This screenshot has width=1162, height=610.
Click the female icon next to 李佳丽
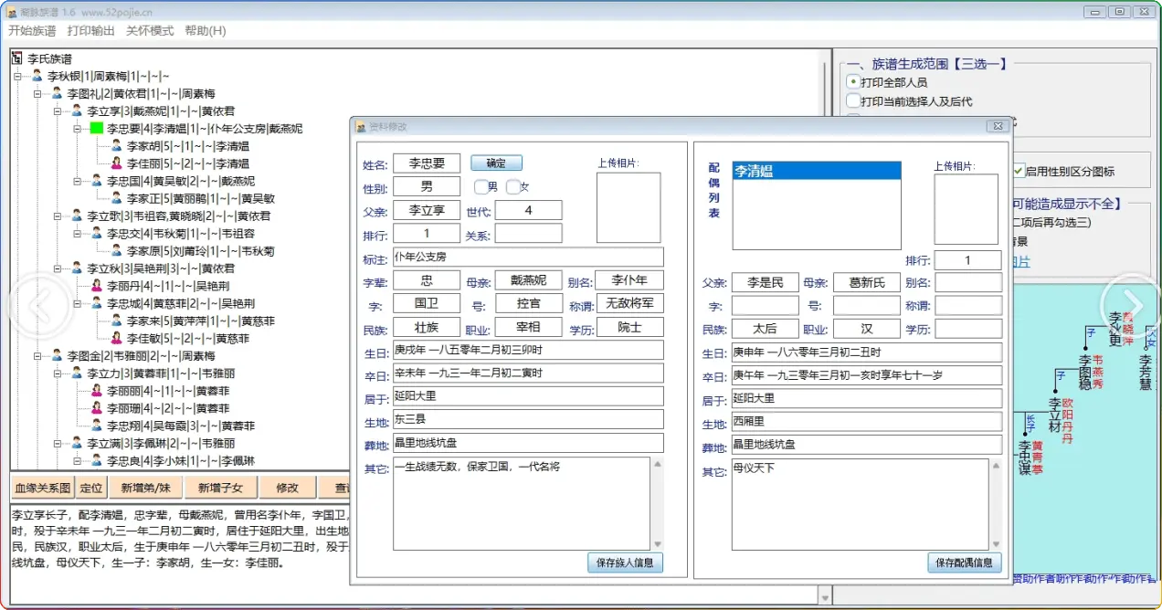coord(117,163)
